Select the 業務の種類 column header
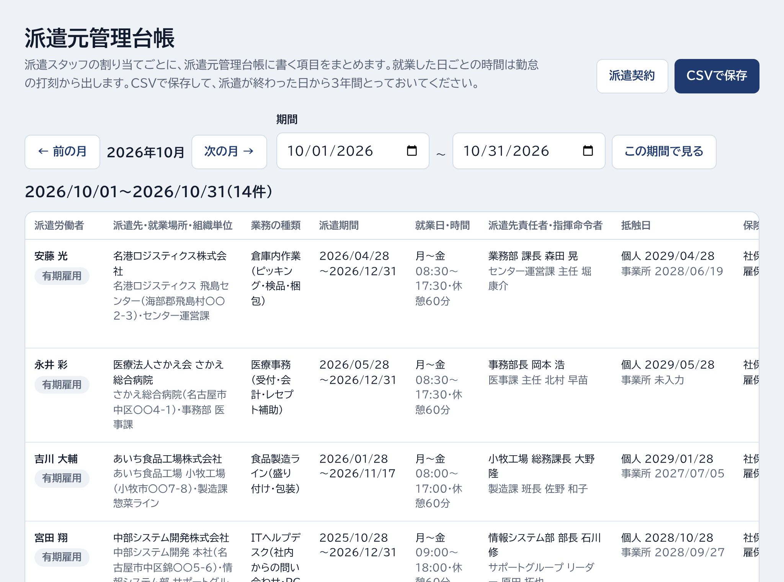Screen dimensions: 784x582 pyautogui.click(x=276, y=226)
